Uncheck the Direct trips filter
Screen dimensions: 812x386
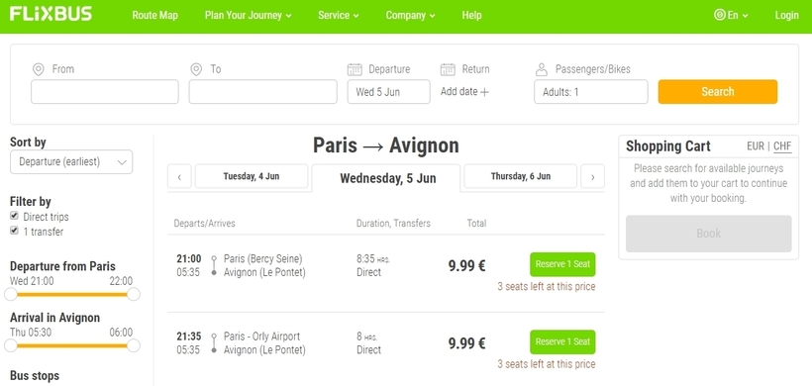click(x=15, y=216)
